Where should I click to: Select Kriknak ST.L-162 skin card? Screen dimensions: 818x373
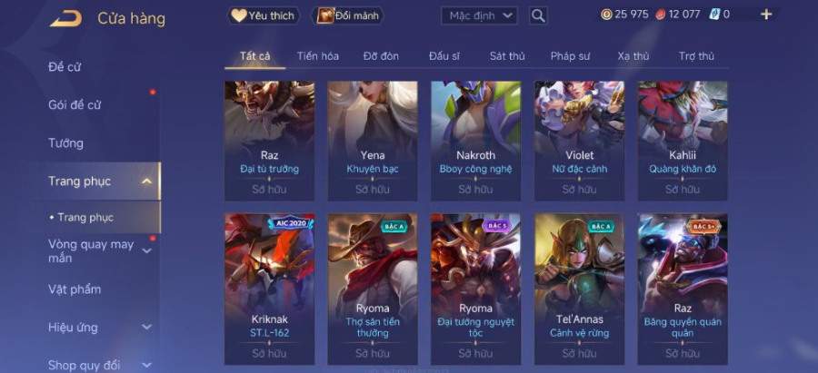coord(270,290)
